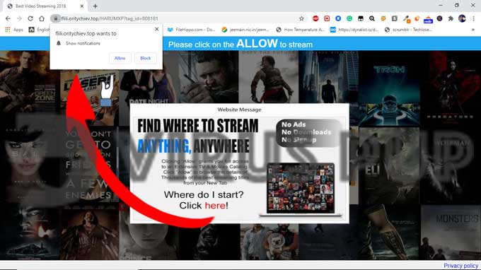Click the address bar URL
This screenshot has height=270, width=481.
(x=110, y=18)
